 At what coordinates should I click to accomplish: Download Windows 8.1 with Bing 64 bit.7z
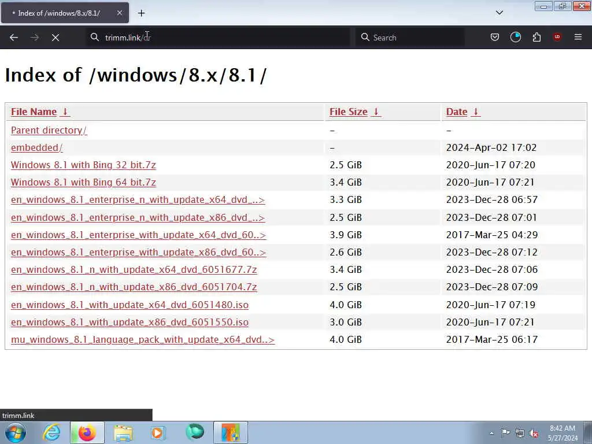(83, 182)
